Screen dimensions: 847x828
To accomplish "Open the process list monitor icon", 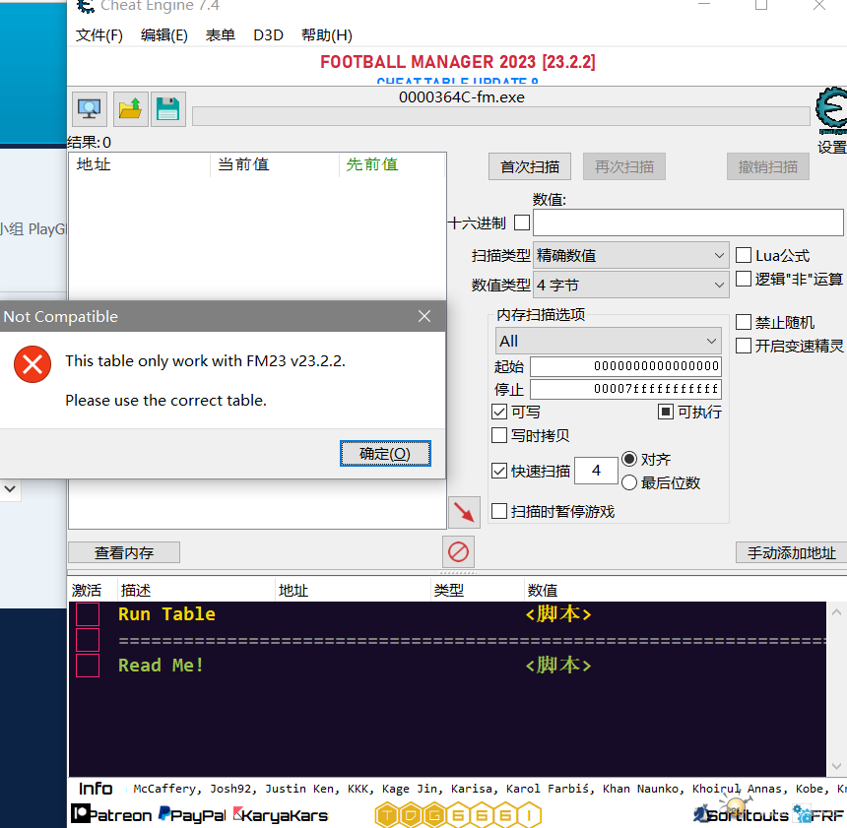I will 89,109.
